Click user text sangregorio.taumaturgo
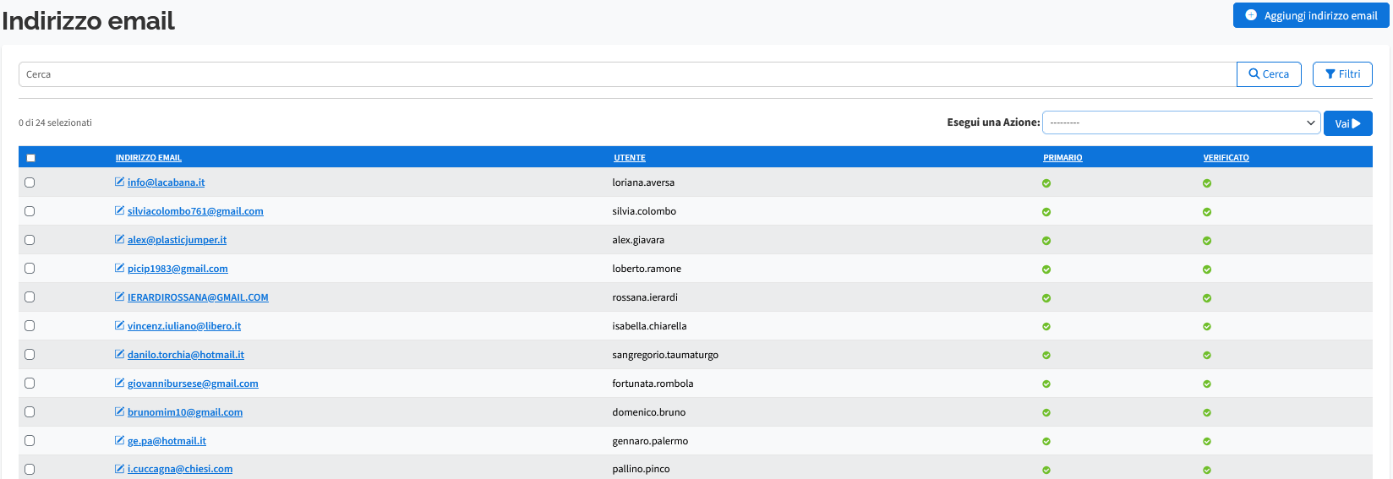The height and width of the screenshot is (479, 1393). point(665,355)
